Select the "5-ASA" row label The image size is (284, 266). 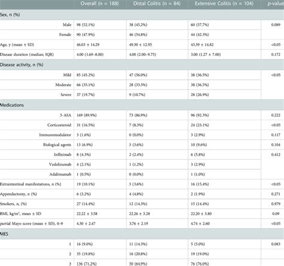point(65,115)
